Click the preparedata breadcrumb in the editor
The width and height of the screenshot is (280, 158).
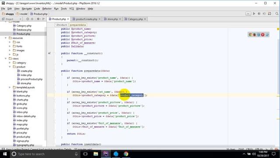point(78,25)
